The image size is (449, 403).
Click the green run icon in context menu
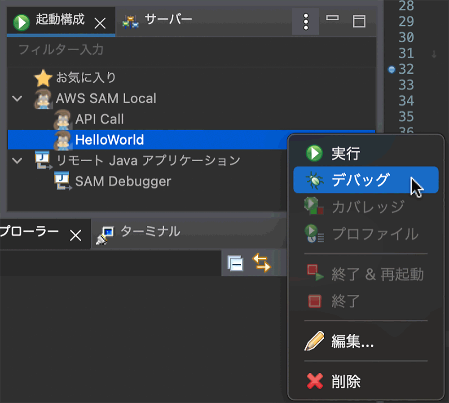[314, 154]
